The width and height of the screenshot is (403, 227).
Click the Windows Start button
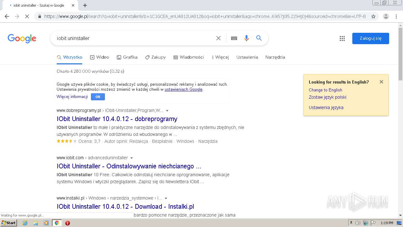9,223
